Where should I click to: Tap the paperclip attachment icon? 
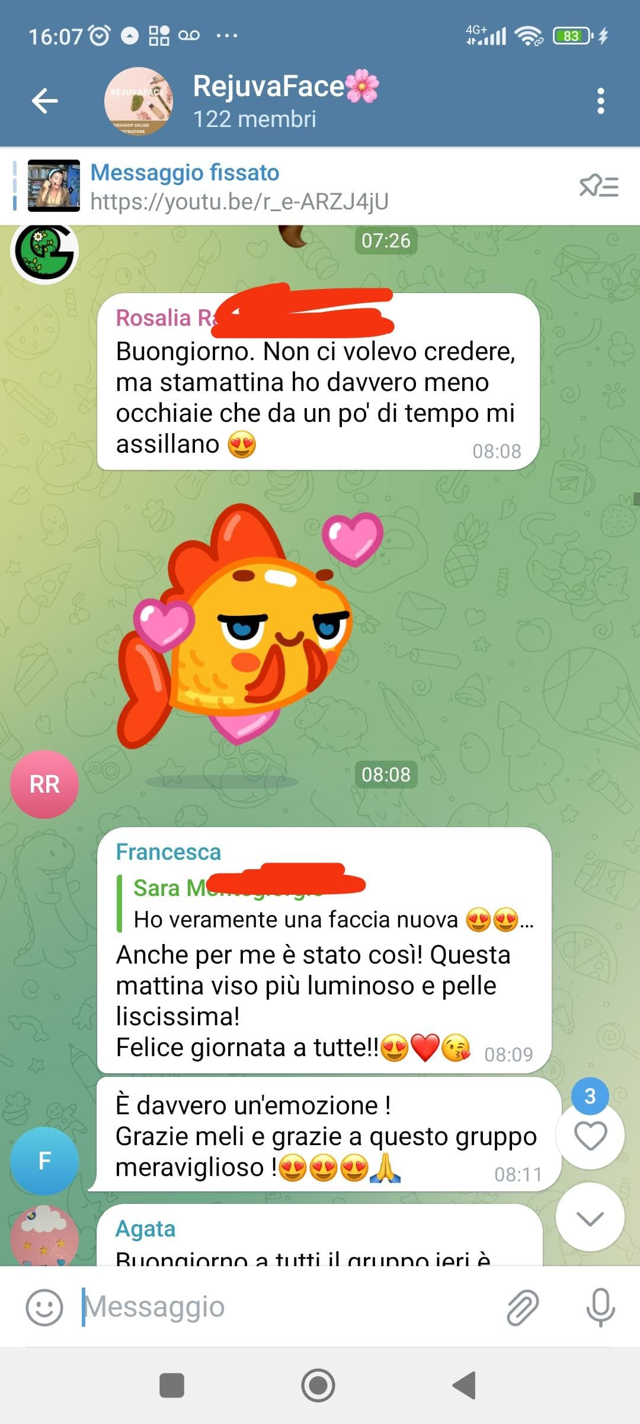point(523,1307)
